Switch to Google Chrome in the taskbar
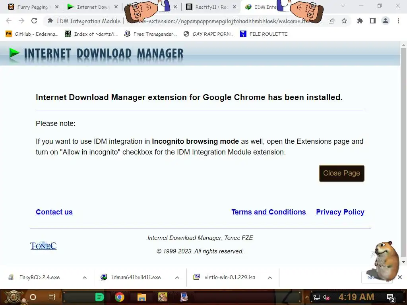The height and width of the screenshot is (305, 407). pos(120,297)
